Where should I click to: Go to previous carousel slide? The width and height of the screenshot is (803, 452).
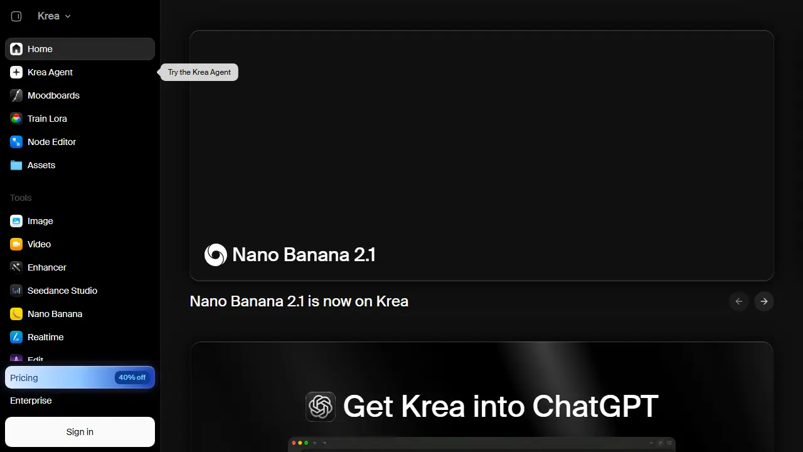tap(739, 301)
